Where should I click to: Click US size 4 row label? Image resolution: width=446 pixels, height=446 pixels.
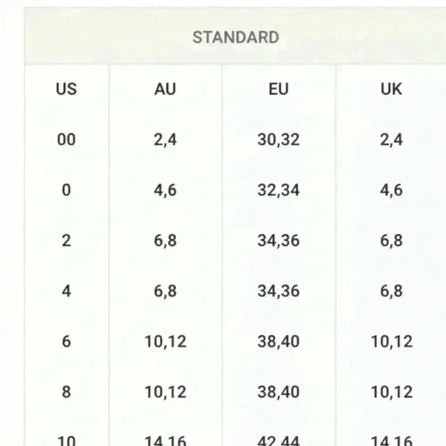point(66,291)
